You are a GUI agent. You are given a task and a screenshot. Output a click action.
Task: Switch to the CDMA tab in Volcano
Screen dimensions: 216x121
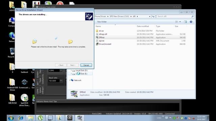(38, 91)
